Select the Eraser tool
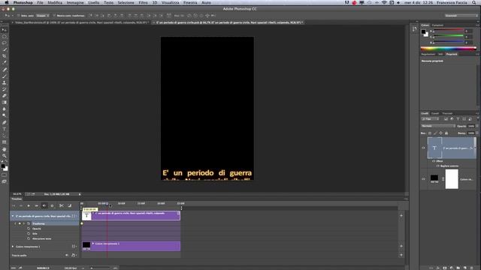This screenshot has width=481, height=270. point(5,96)
